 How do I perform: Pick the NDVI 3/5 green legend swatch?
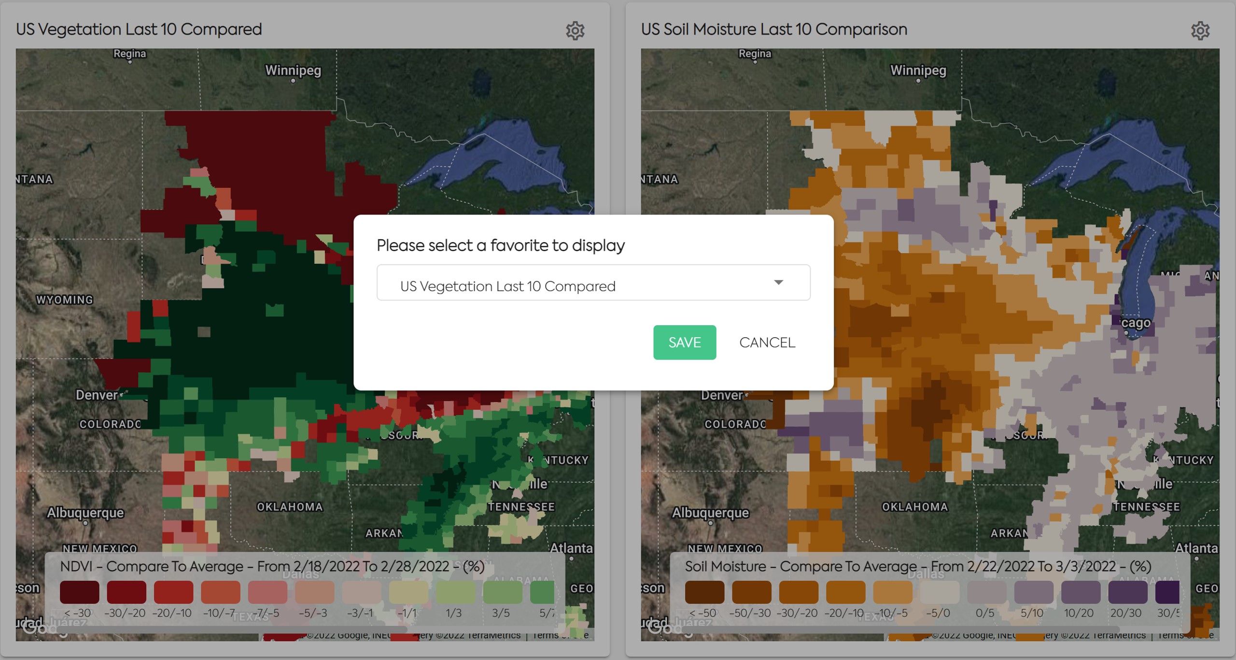502,592
